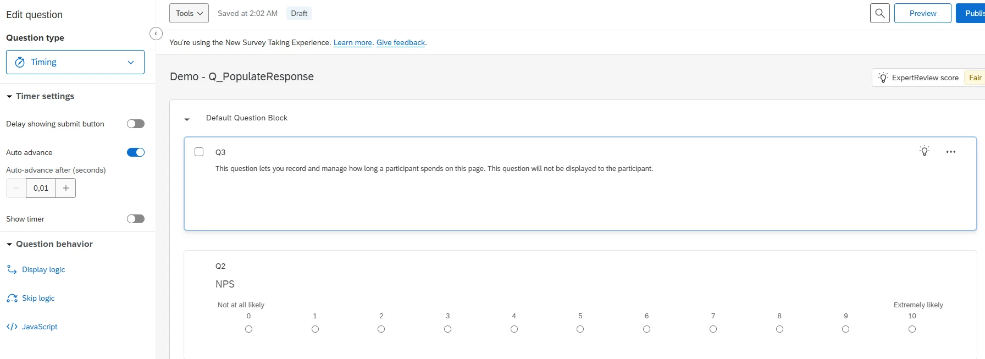Click the Skip logic icon

pos(12,298)
